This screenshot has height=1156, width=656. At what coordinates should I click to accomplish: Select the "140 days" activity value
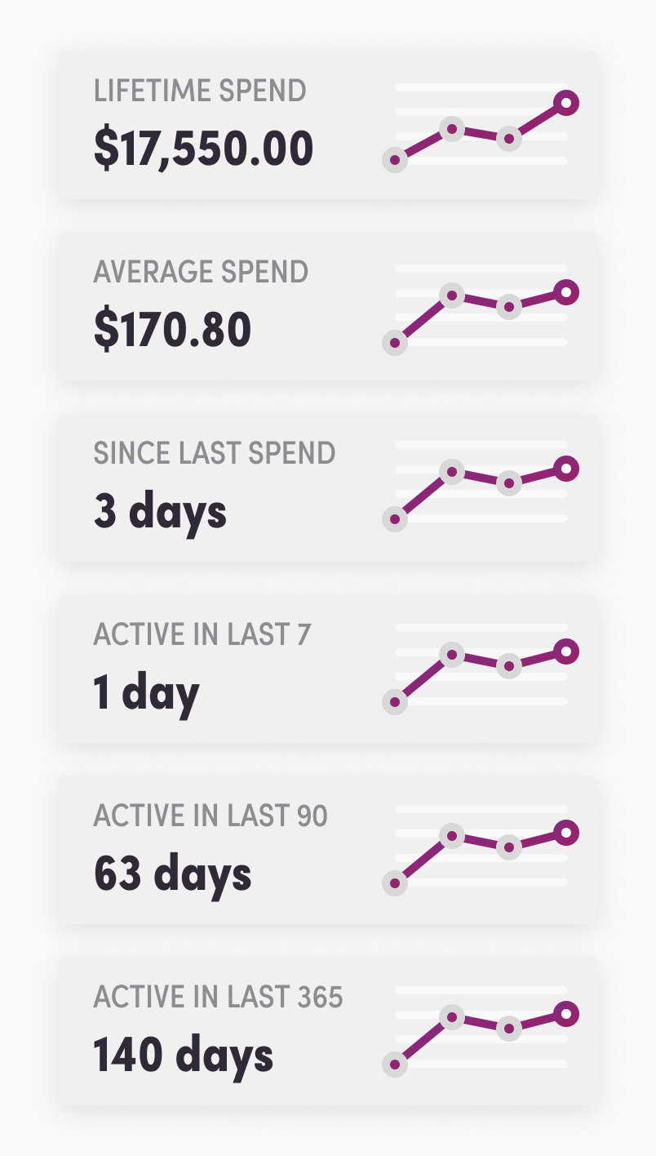(183, 1056)
